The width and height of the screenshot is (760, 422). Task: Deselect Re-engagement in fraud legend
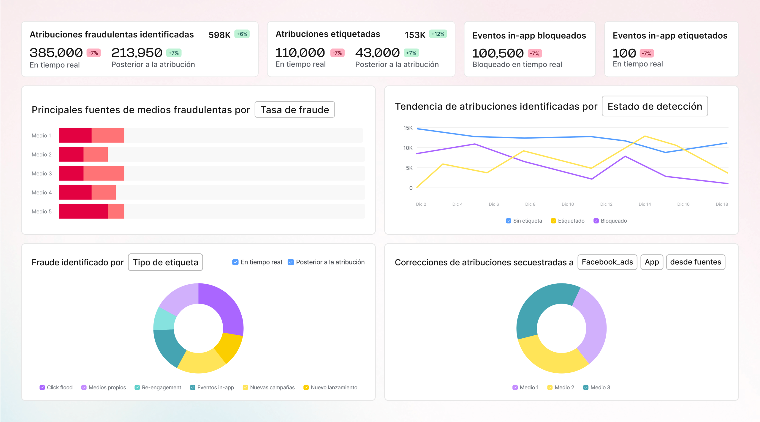[x=137, y=387]
